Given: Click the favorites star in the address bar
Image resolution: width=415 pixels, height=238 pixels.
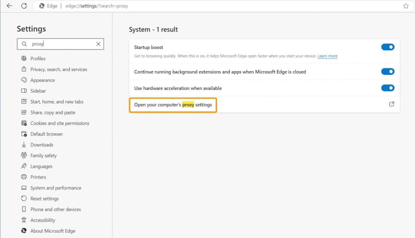Looking at the screenshot, I should (405, 6).
